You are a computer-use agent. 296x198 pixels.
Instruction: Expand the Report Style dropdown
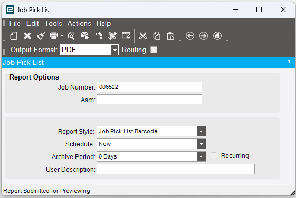[201, 131]
